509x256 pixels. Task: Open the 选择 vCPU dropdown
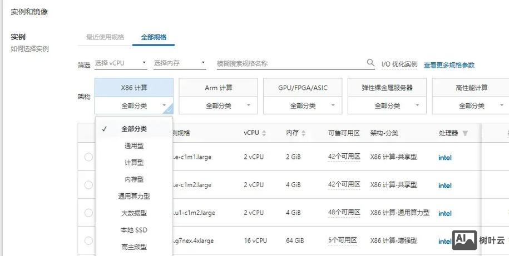click(121, 63)
